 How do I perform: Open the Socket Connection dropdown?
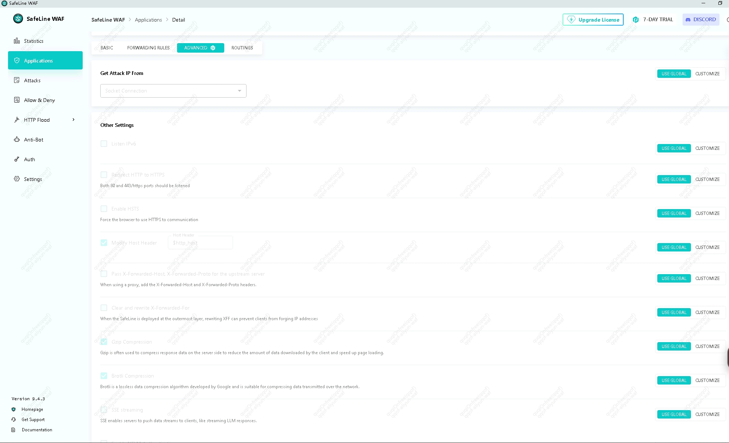point(173,91)
